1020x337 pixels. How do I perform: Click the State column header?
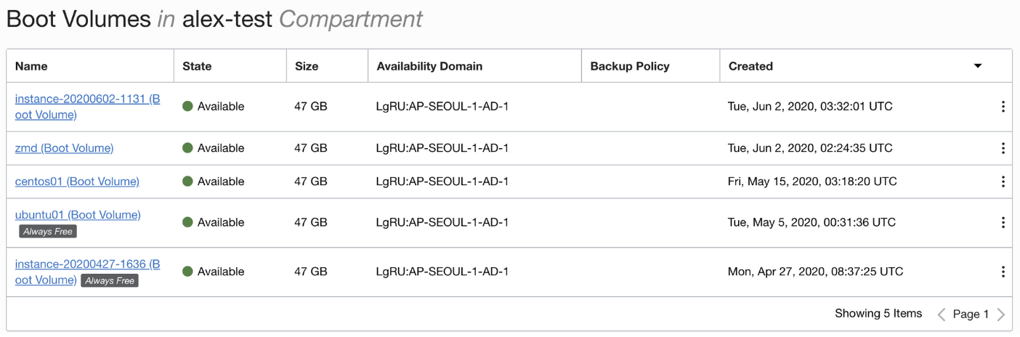[197, 66]
